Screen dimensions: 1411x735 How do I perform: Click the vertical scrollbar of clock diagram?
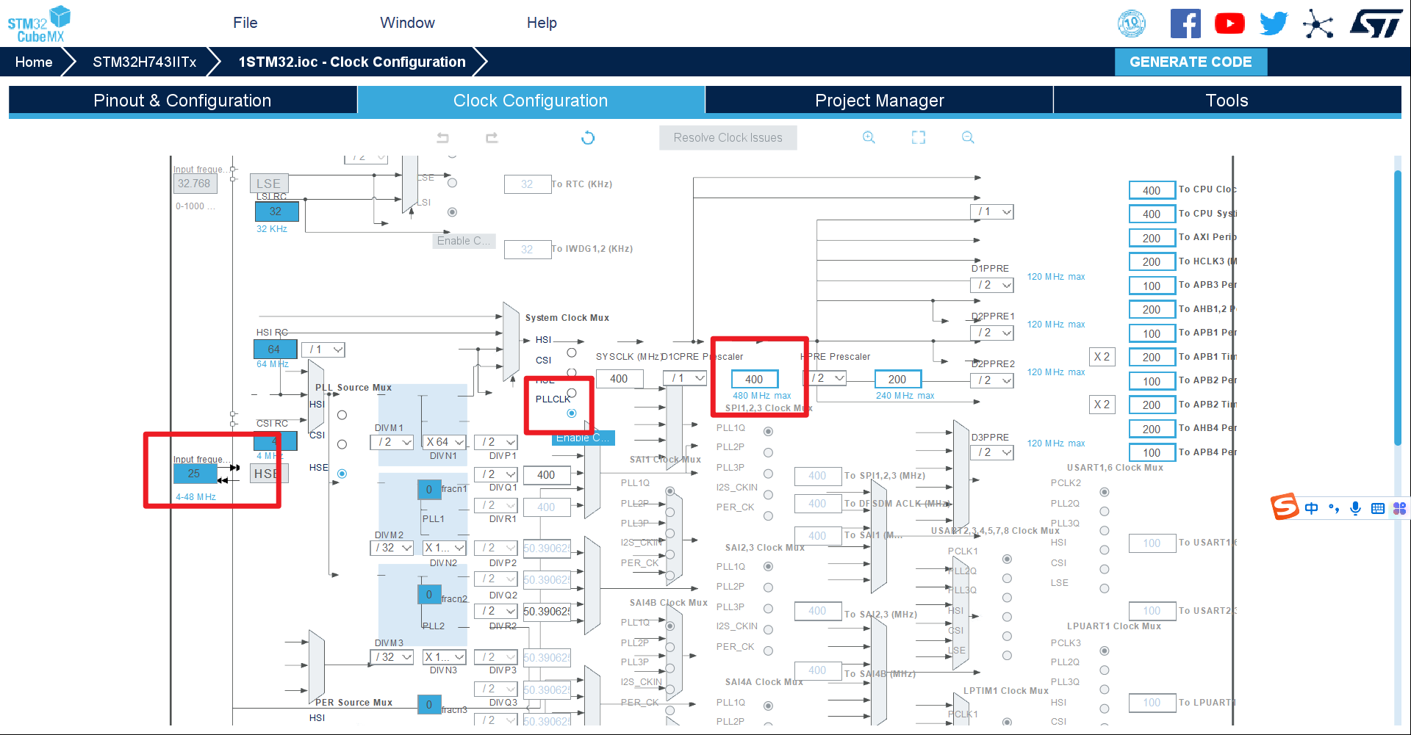(1398, 308)
